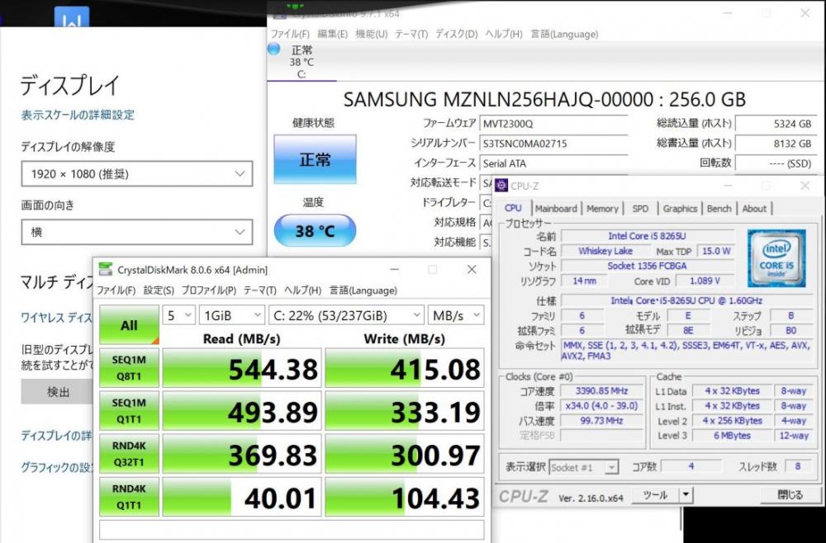Screen dimensions: 826x543
Task: Click the 閉じる button in CPU-Z
Action: [790, 494]
